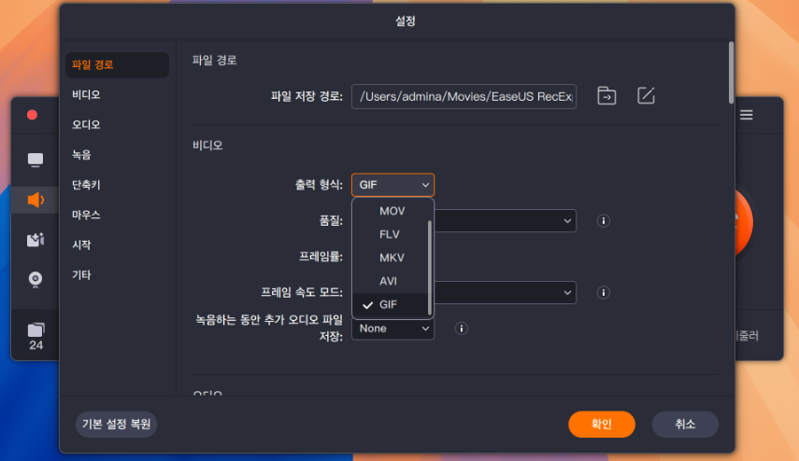The image size is (799, 461).
Task: Open the None extra audio dropdown
Action: 392,328
